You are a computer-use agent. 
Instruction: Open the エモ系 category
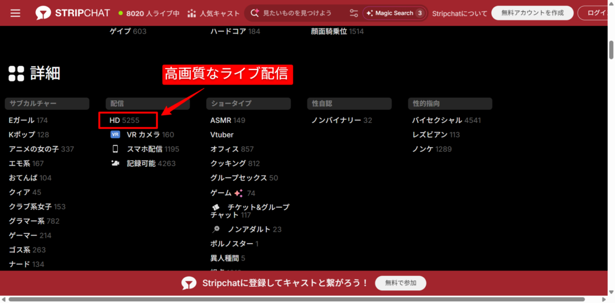[x=26, y=163]
